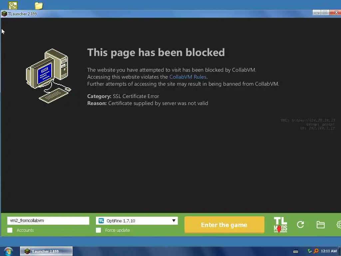The image size is (341, 256).
Task: Open the Windows Start menu orb
Action: [x=8, y=251]
